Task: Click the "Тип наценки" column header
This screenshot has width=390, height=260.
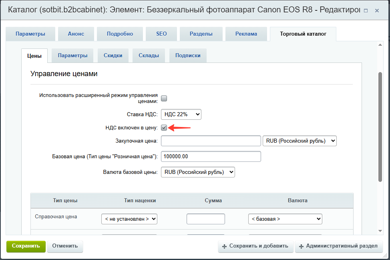Action: [x=140, y=201]
